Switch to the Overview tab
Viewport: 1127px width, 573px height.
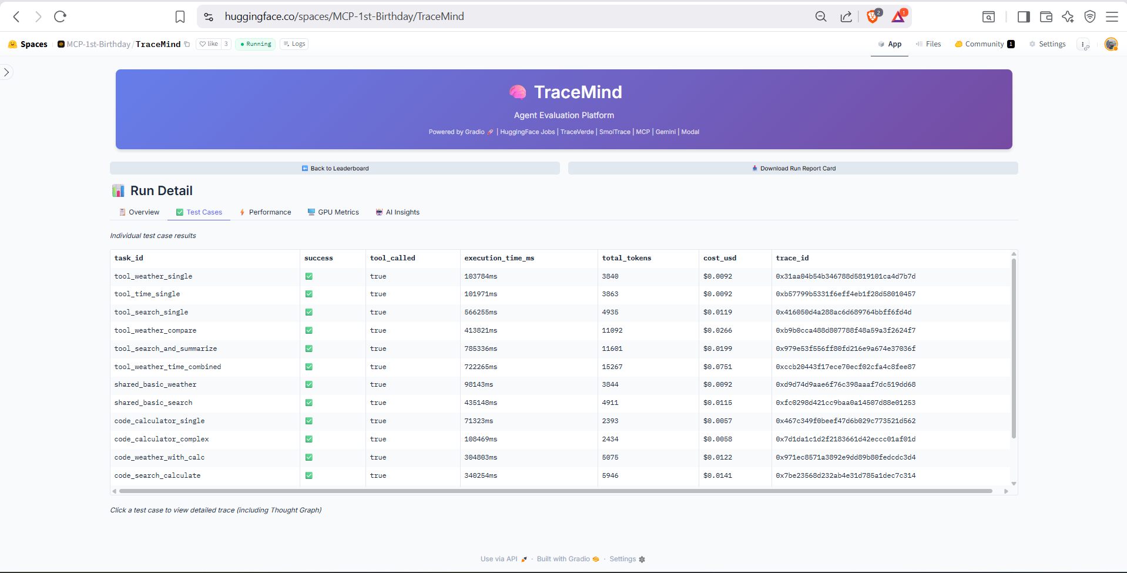click(x=139, y=212)
